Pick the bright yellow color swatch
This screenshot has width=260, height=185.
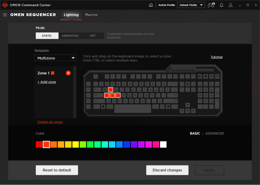tap(76, 145)
